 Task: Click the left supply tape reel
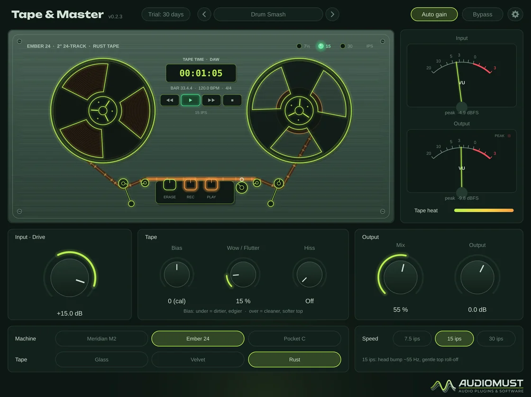pos(103,111)
